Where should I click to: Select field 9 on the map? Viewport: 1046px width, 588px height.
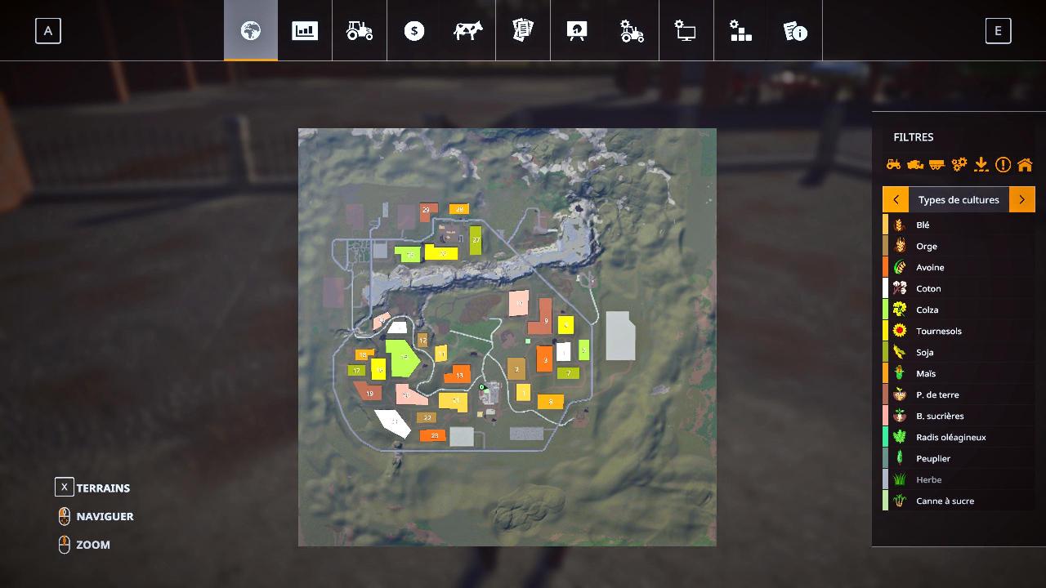point(545,319)
